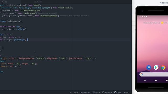
Task: Click the LF line ending selector
Action: coord(71,92)
